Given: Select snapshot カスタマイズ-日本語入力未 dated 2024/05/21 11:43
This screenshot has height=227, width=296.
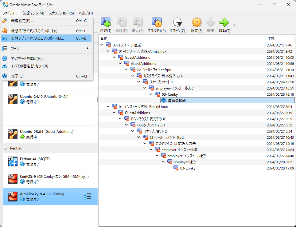Looking at the screenshot, I should (163, 76).
